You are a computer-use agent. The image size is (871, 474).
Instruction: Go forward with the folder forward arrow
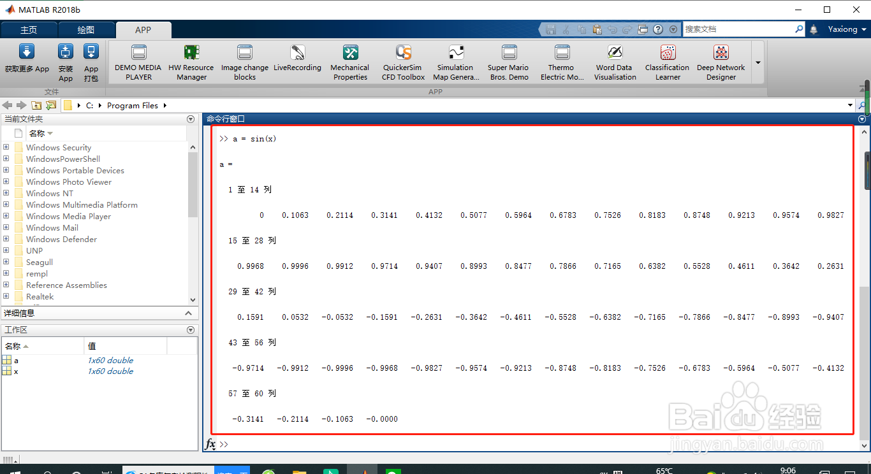pos(22,105)
